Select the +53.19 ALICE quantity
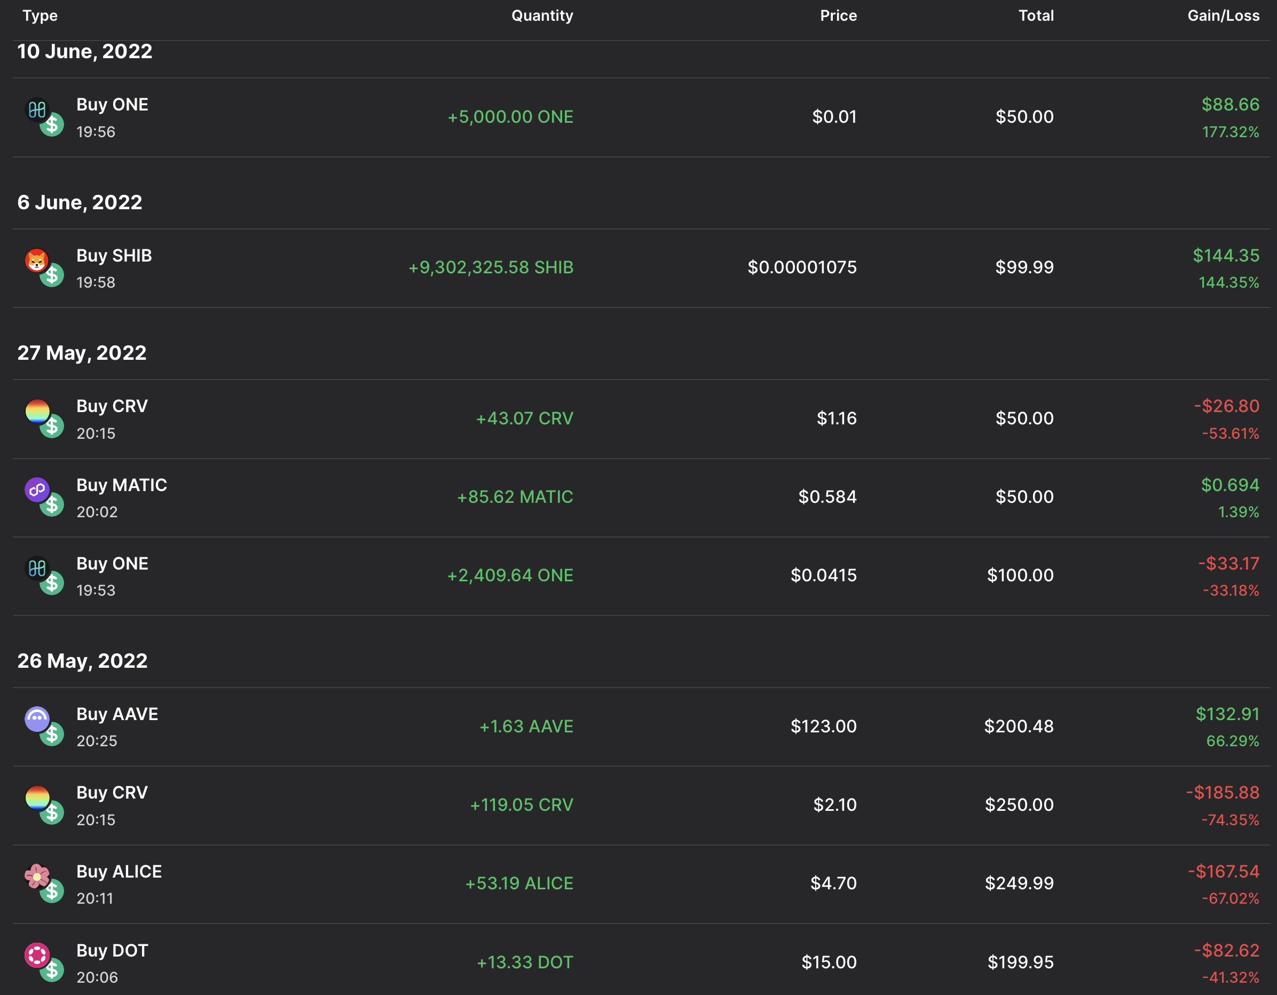Viewport: 1277px width, 995px height. click(518, 883)
